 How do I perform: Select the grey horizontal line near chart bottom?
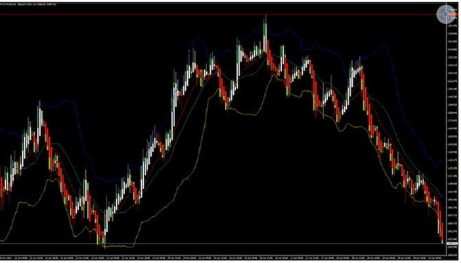pyautogui.click(x=223, y=243)
